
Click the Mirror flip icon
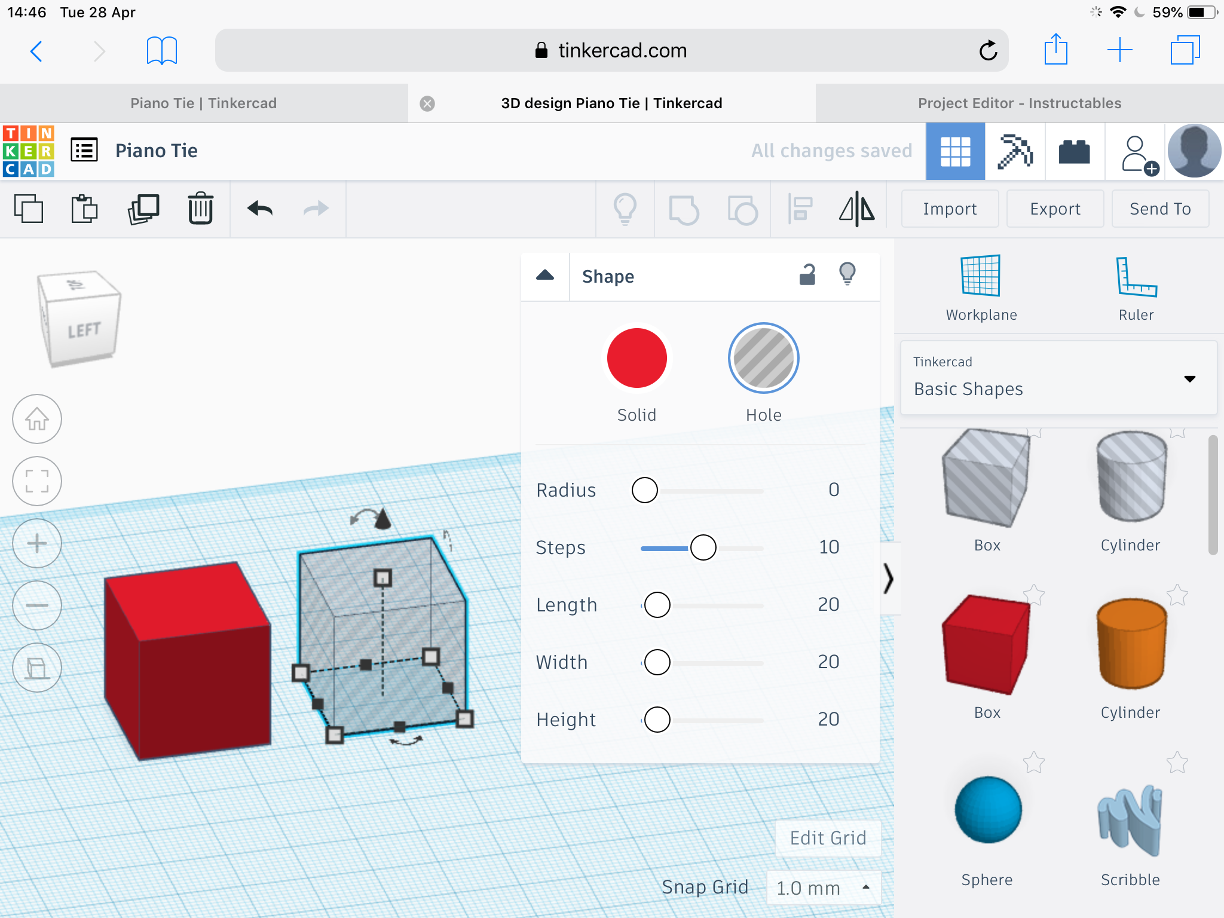857,209
